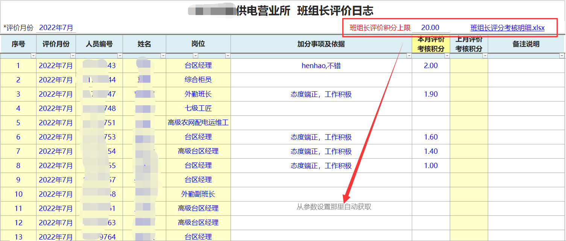Open filter dropdown for 人员编号 column
This screenshot has width=566, height=241.
(120, 56)
